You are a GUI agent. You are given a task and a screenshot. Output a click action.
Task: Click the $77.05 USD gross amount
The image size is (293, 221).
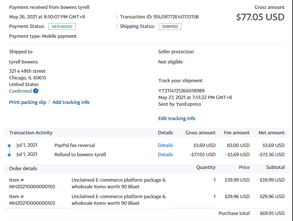(x=260, y=17)
